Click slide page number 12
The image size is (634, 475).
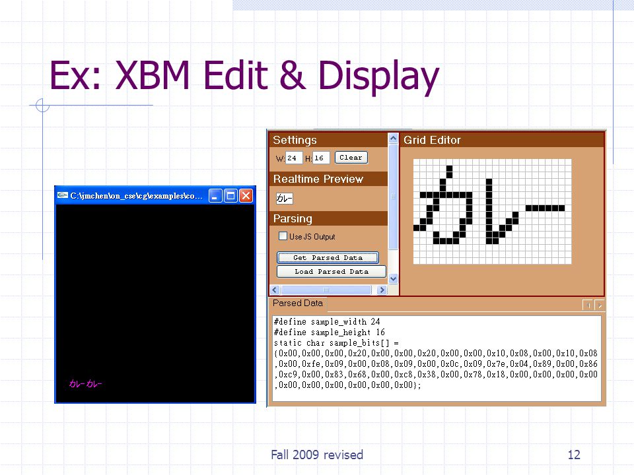pos(574,455)
